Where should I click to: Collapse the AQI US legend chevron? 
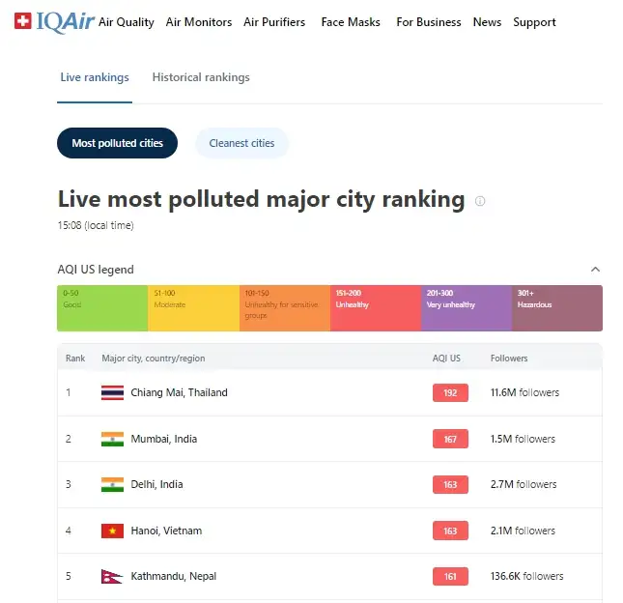[595, 270]
